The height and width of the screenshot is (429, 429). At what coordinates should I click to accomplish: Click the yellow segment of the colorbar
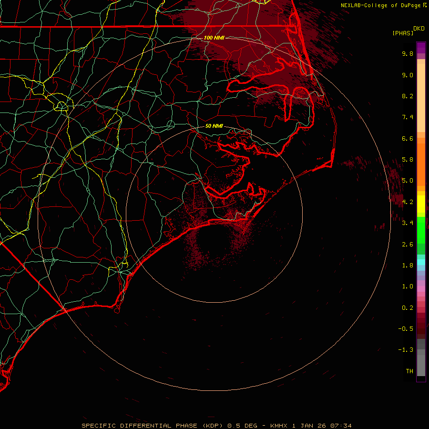(421, 204)
